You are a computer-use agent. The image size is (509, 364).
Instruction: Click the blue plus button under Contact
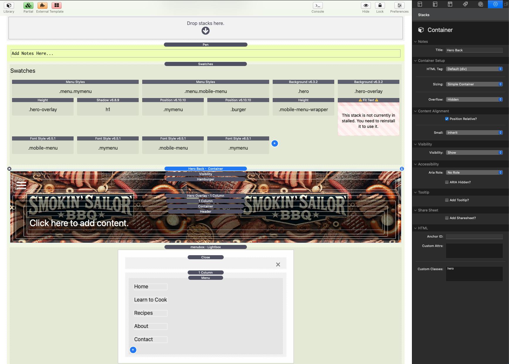(x=133, y=350)
